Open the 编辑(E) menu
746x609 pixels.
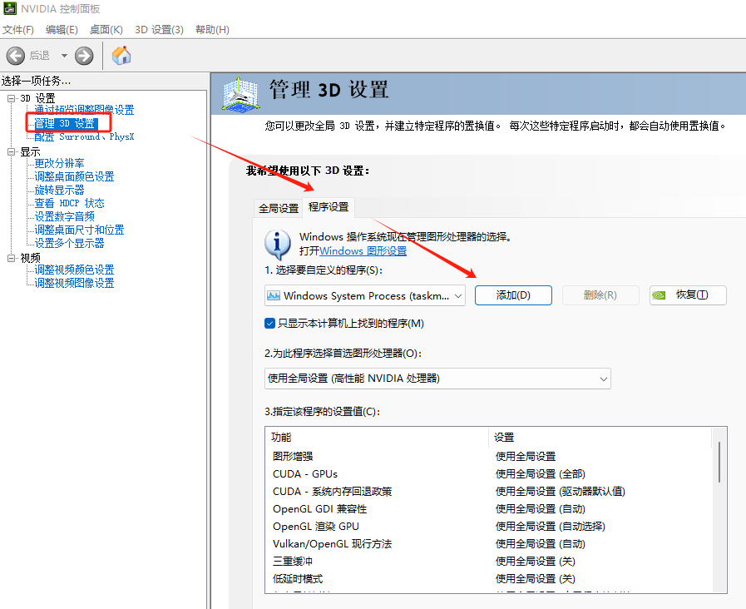pos(62,29)
